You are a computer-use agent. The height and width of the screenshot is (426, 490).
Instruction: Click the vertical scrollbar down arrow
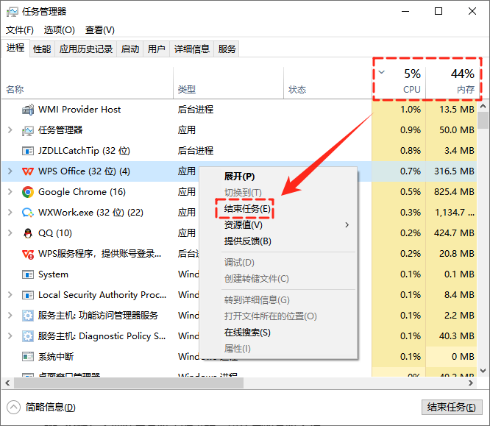point(483,371)
